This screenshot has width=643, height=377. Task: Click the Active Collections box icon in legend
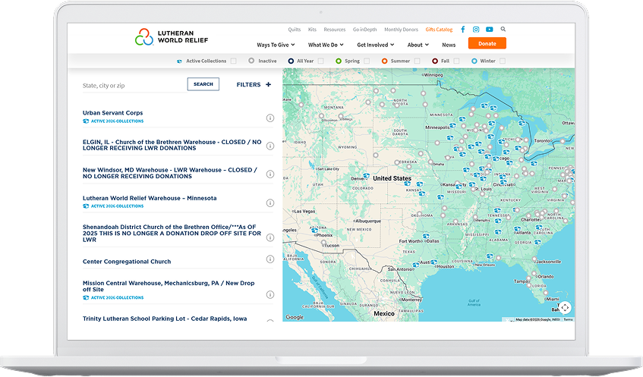pos(179,61)
